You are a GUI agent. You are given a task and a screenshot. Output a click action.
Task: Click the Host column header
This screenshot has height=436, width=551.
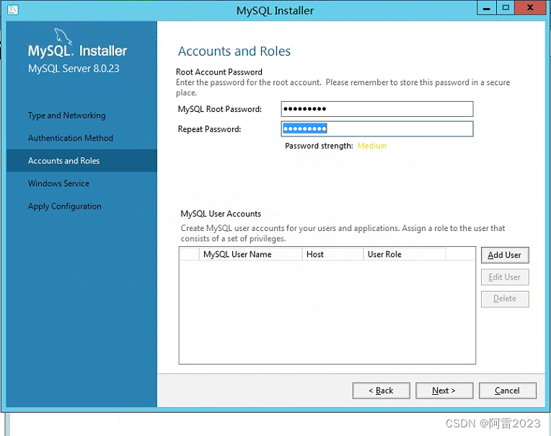[x=332, y=254]
